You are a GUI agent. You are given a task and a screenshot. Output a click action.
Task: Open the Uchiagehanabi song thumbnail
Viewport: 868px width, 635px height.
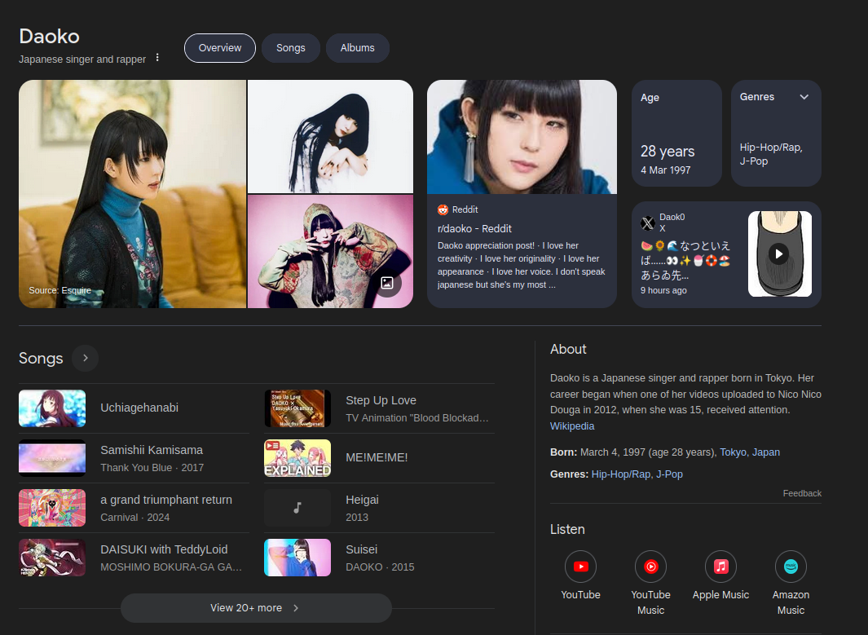(52, 408)
